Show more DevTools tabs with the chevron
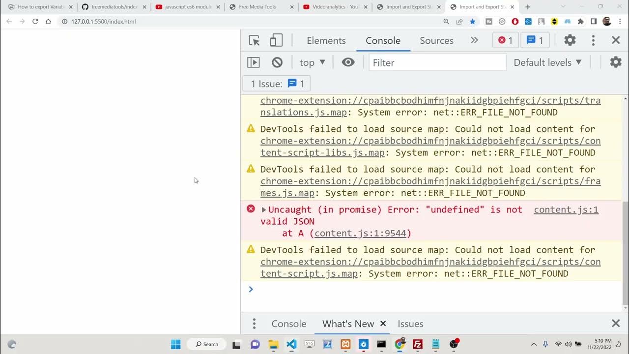Screen dimensions: 629x354 click(x=474, y=40)
